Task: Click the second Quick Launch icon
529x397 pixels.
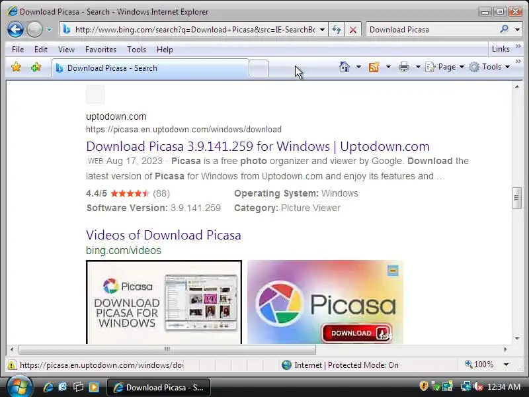Action: [x=63, y=387]
